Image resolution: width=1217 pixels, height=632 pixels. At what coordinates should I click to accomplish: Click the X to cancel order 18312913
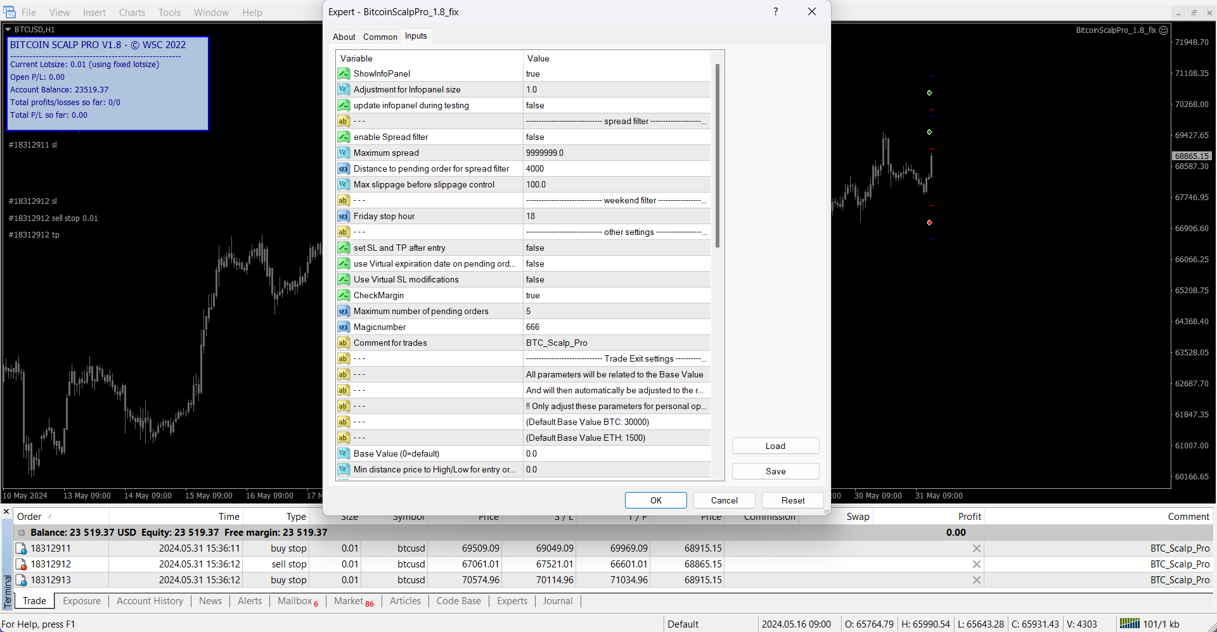point(976,580)
